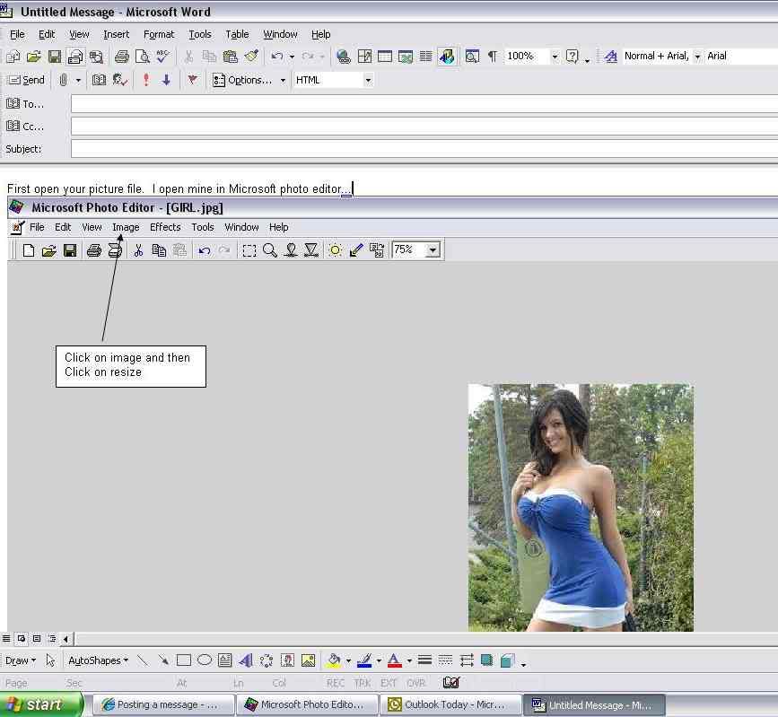Click the Undo arrow in Word's toolbar

276,57
